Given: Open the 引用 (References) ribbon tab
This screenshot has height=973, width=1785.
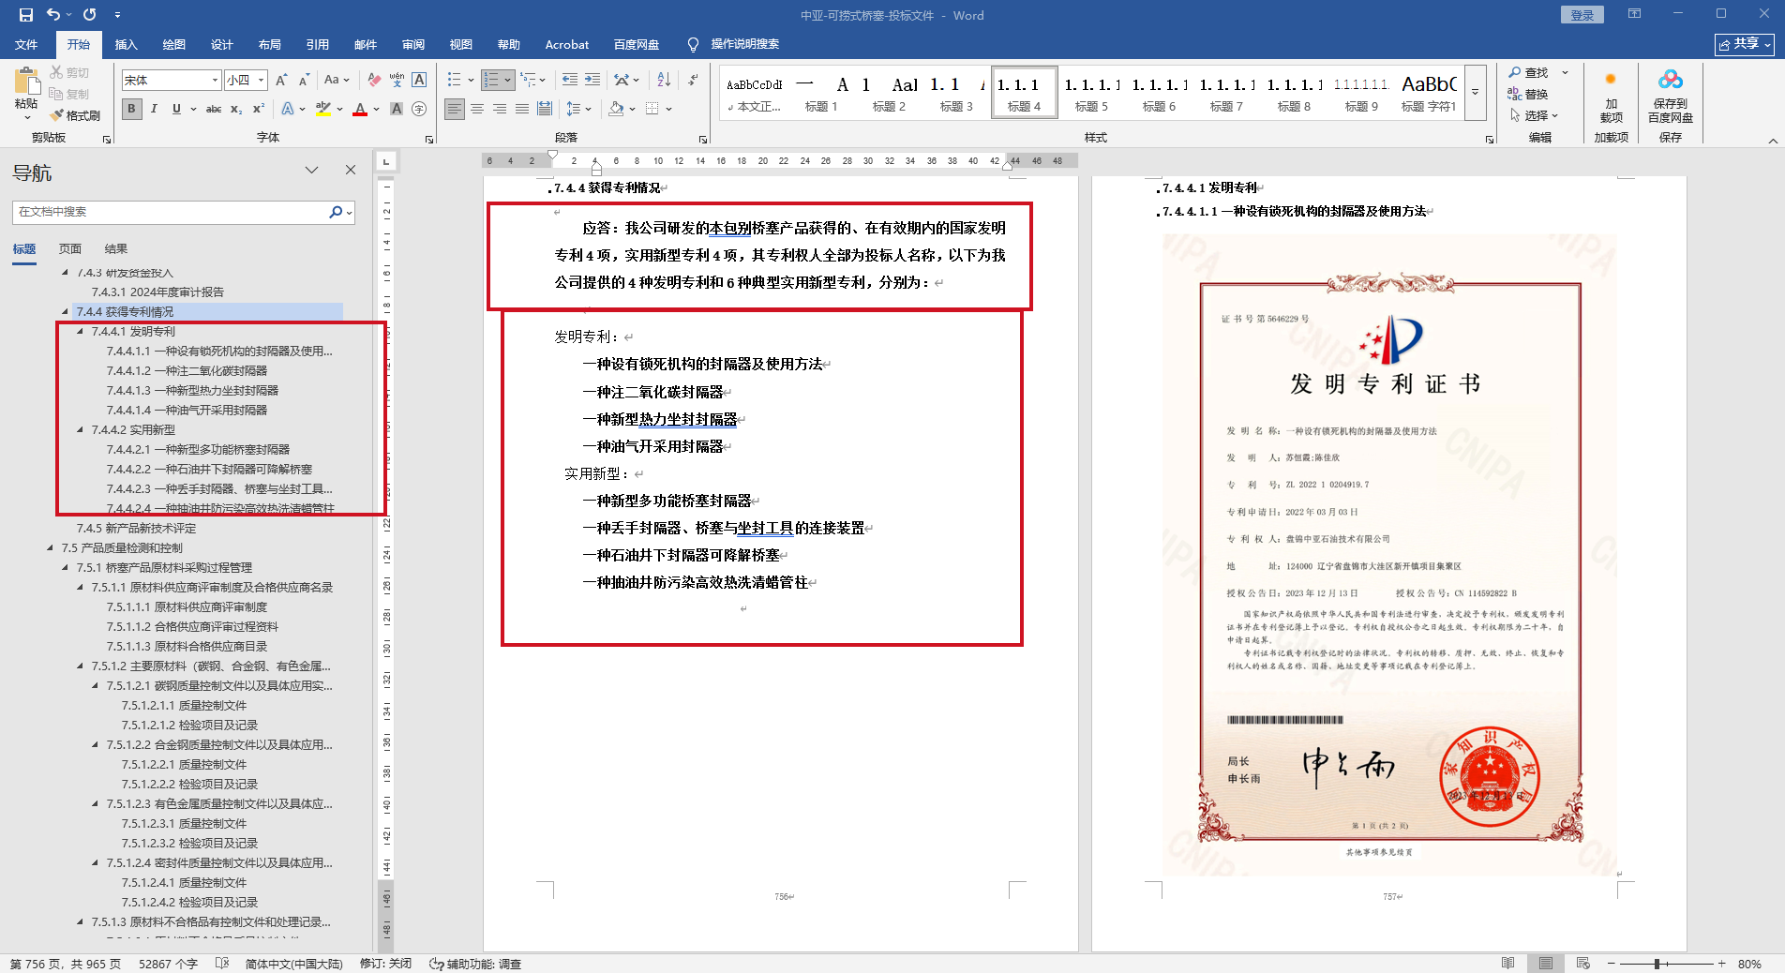Looking at the screenshot, I should pos(317,44).
